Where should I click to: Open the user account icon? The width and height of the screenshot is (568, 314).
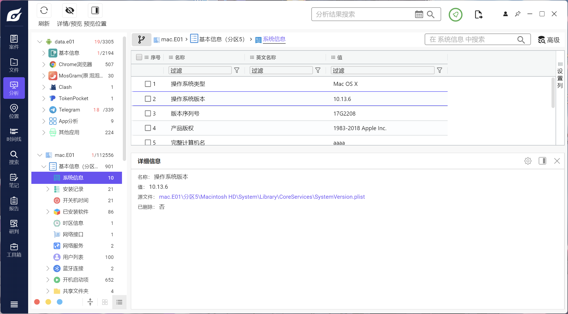click(x=505, y=14)
